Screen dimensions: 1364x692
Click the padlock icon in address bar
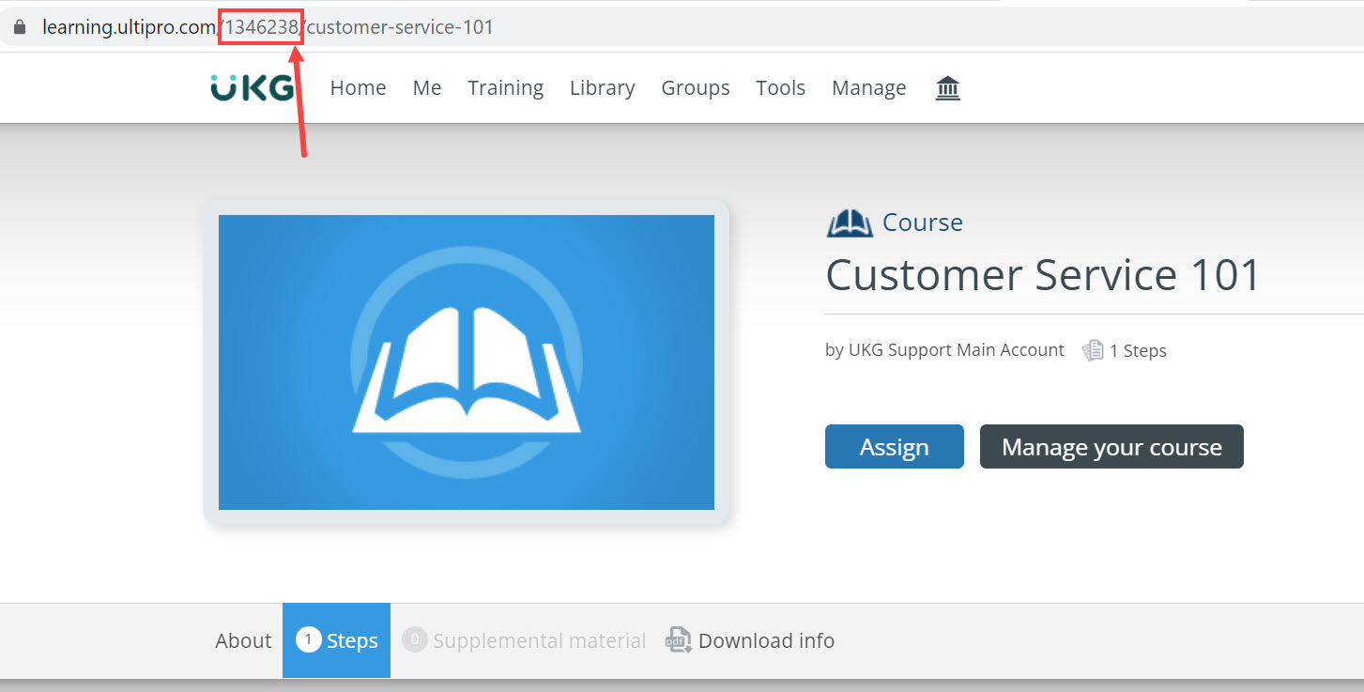[20, 27]
